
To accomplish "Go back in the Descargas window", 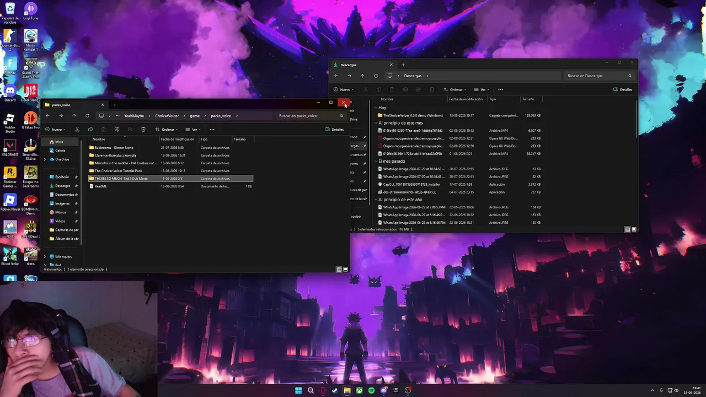I will (x=336, y=76).
